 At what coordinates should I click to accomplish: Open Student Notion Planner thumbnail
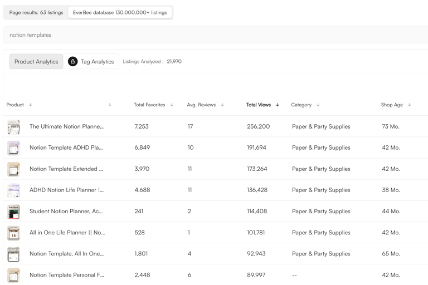pos(13,212)
